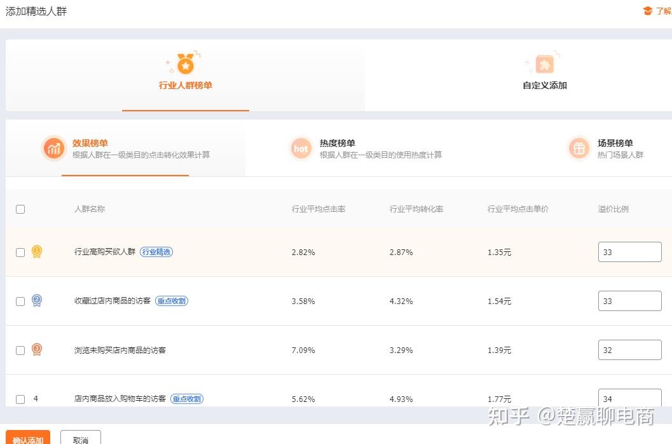This screenshot has height=444, width=672.
Task: Switch to the 自定义添加 tab
Action: coord(545,76)
